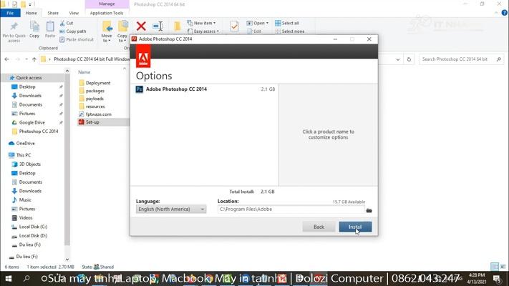
Task: Open the New item dropdown
Action: coord(203,23)
